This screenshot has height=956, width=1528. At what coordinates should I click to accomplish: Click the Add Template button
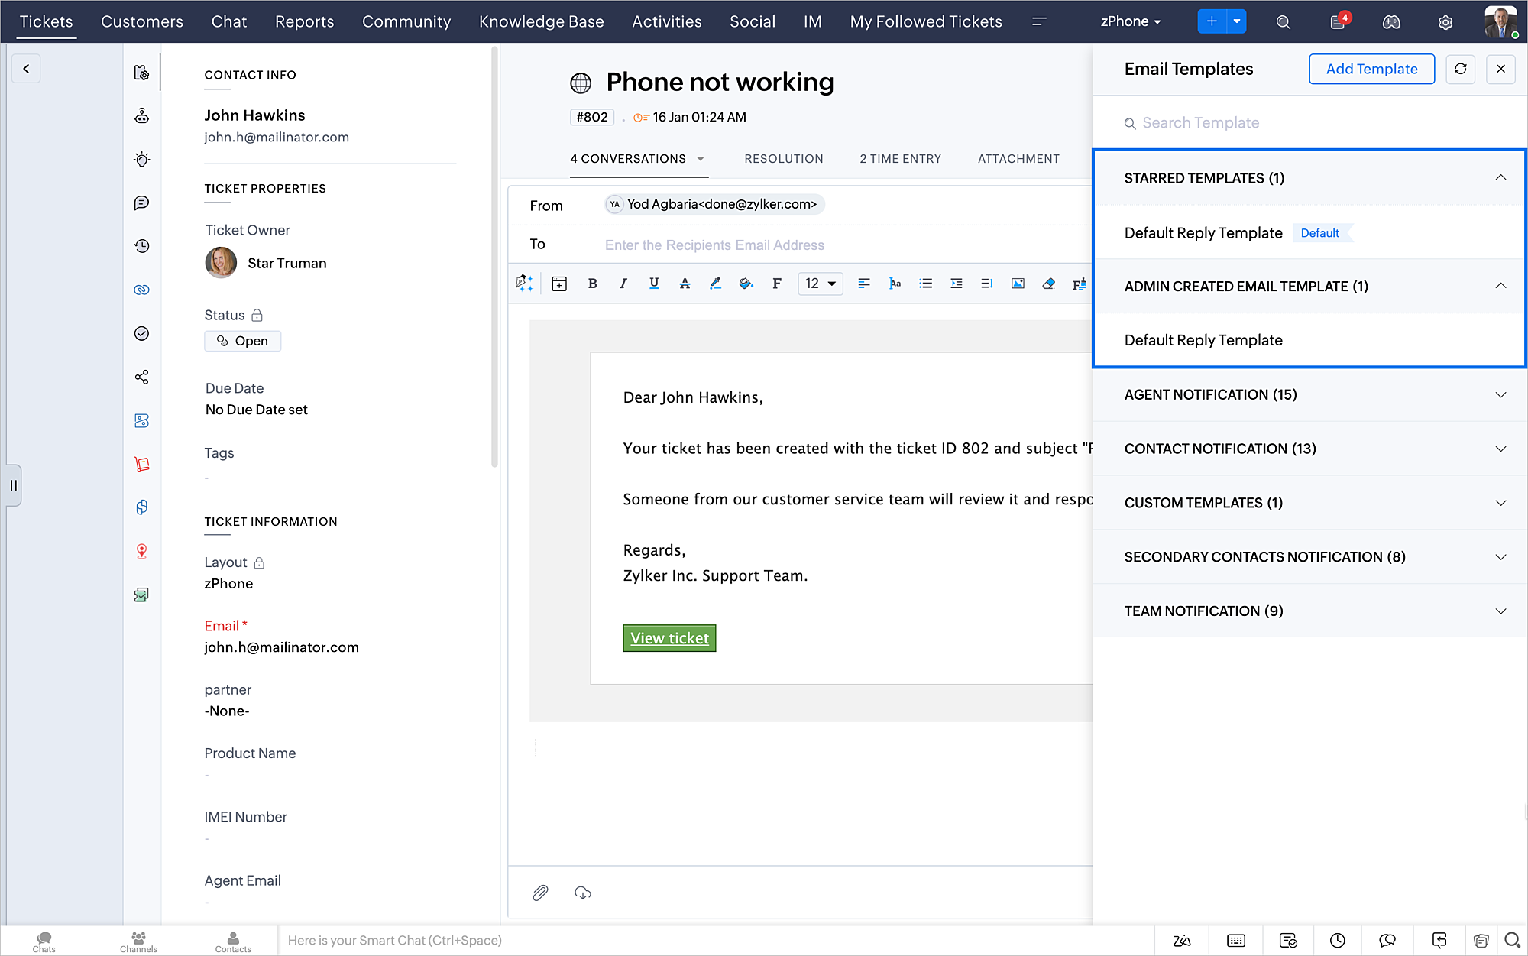(x=1371, y=69)
